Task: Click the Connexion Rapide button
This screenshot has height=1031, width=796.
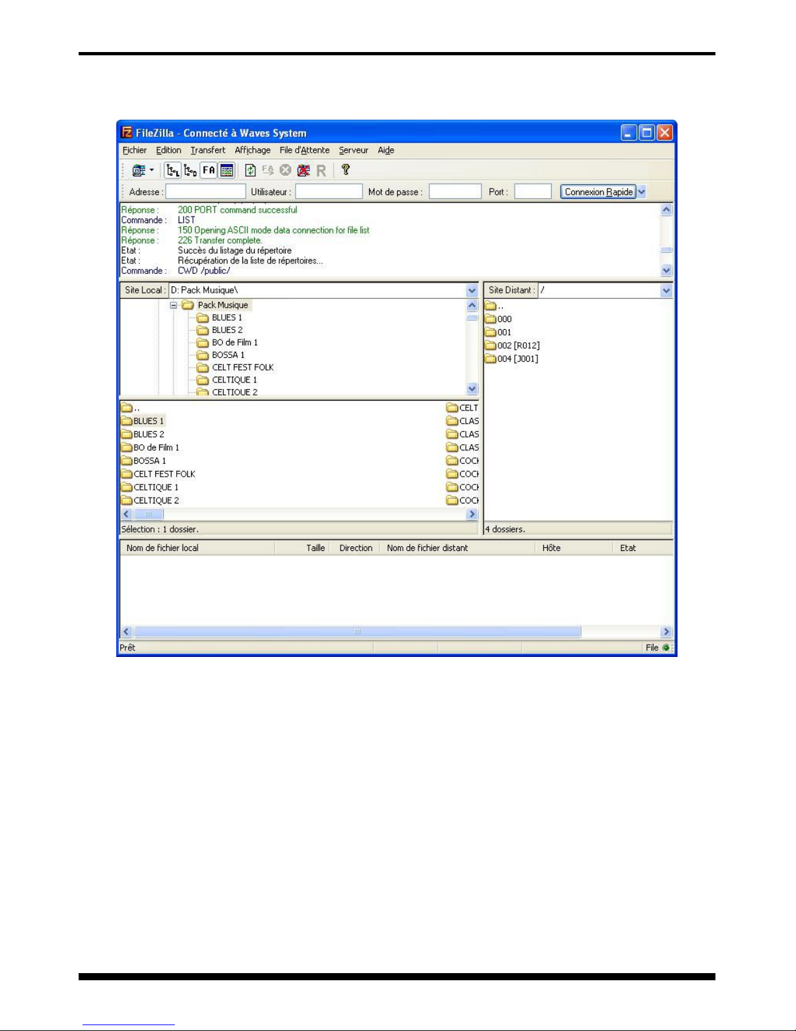Action: [x=598, y=192]
